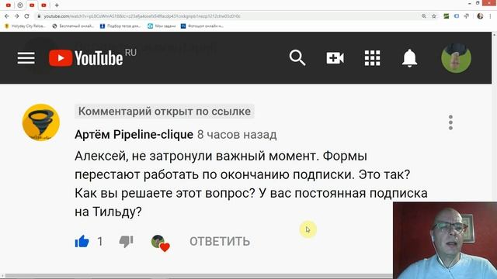Viewport: 497px width, 279px height.
Task: Dislike the comment with thumbs-down icon
Action: pyautogui.click(x=126, y=242)
